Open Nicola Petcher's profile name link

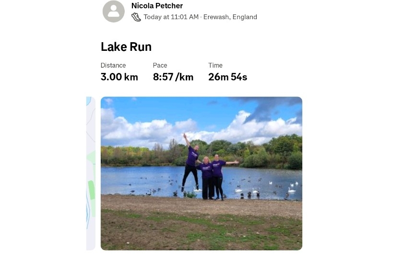point(157,6)
